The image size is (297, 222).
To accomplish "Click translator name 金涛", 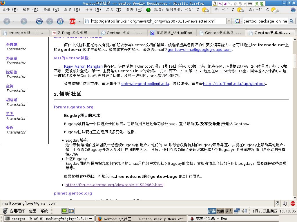I will point(10,86).
